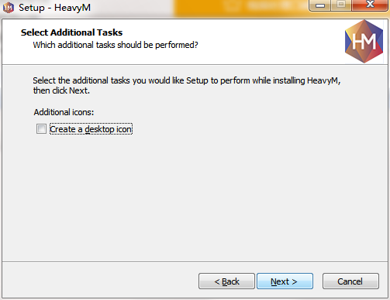Click the instruction text mentioning installing HeavyM
The image size is (390, 300).
187,80
